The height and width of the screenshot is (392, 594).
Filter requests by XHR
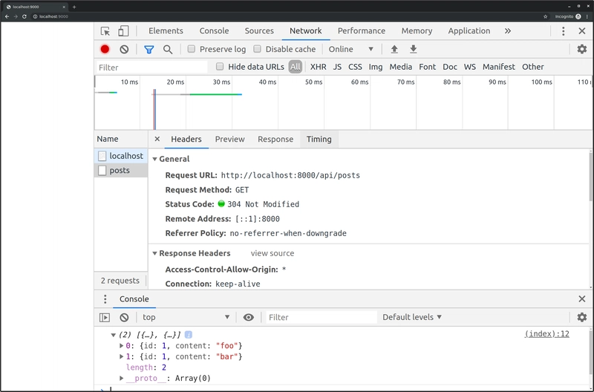tap(319, 67)
